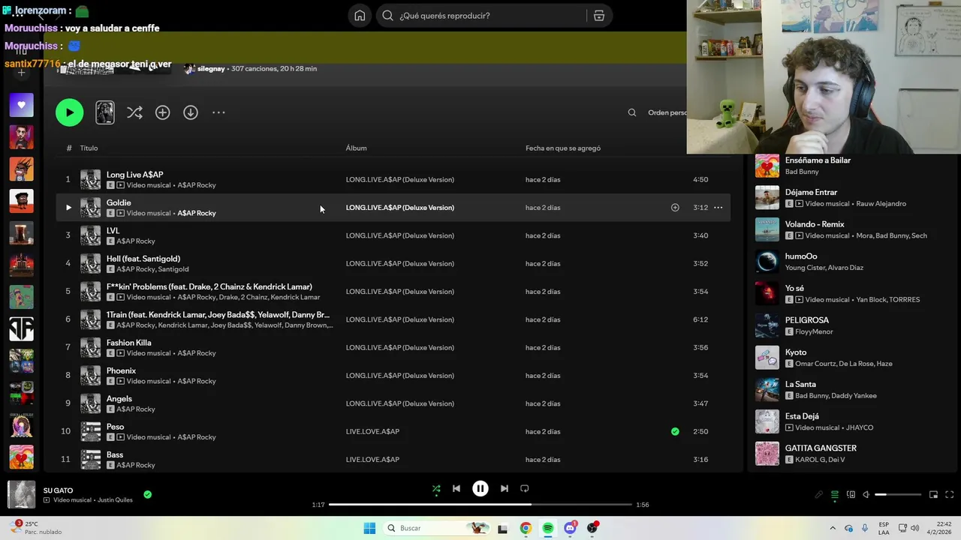Sort by 'Fecha en que se agregó' header

point(562,148)
